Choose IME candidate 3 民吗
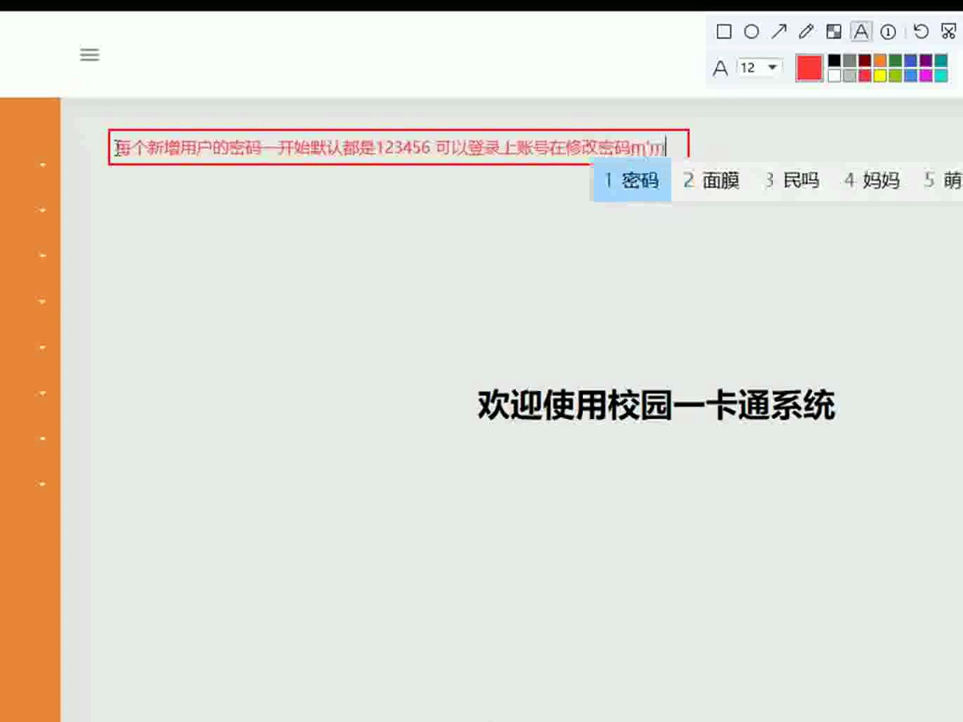963x722 pixels. pos(792,180)
